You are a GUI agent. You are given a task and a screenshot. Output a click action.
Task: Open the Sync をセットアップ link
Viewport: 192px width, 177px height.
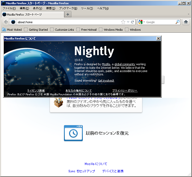point(81,171)
